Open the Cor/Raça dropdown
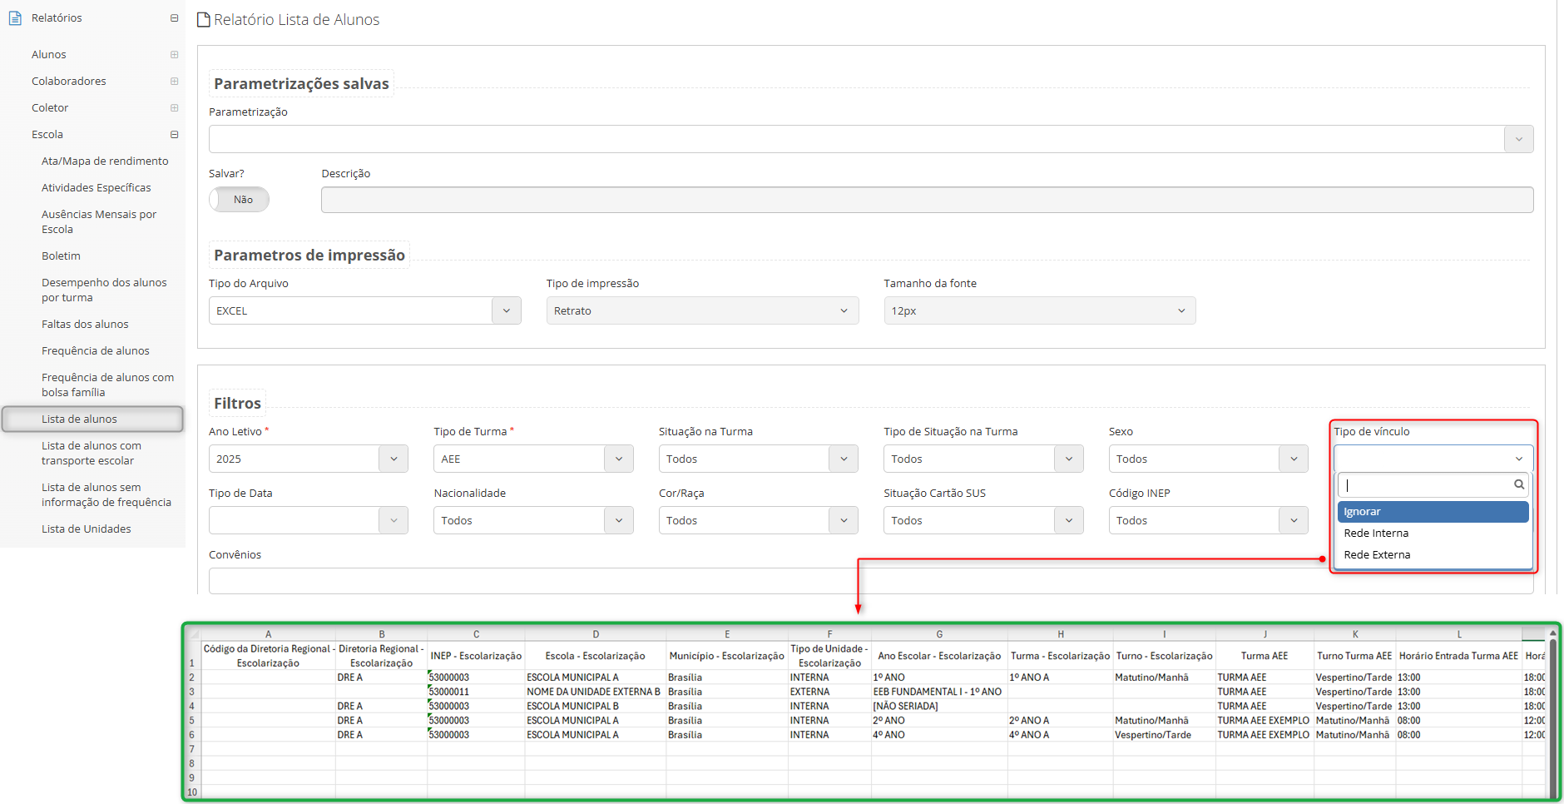The height and width of the screenshot is (804, 1564). point(758,520)
